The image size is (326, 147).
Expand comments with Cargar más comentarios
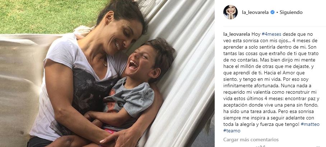tap(251, 139)
